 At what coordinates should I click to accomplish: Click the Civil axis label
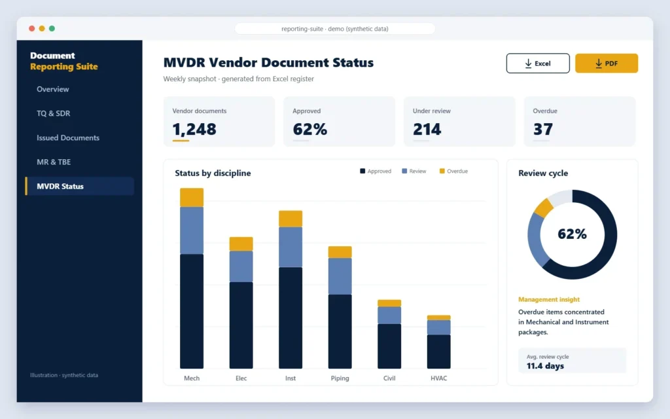pos(389,378)
